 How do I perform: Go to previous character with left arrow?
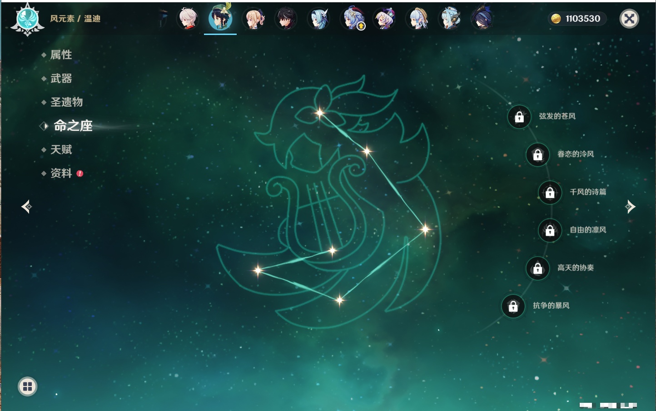pyautogui.click(x=26, y=207)
